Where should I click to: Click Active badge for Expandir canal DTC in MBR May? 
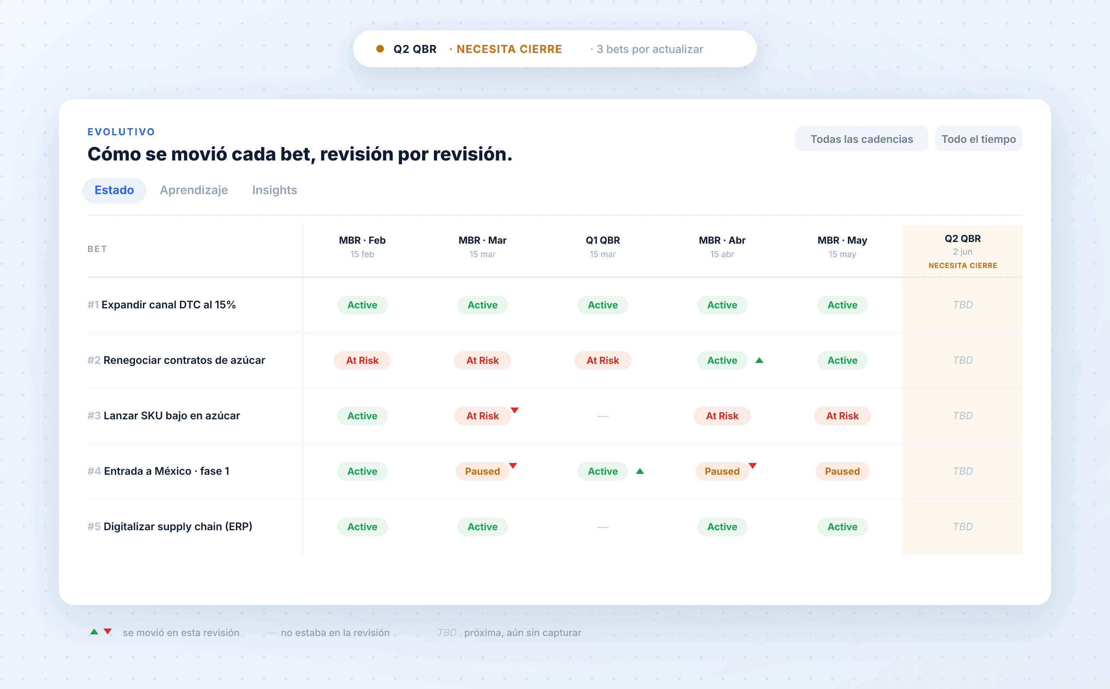coord(842,305)
